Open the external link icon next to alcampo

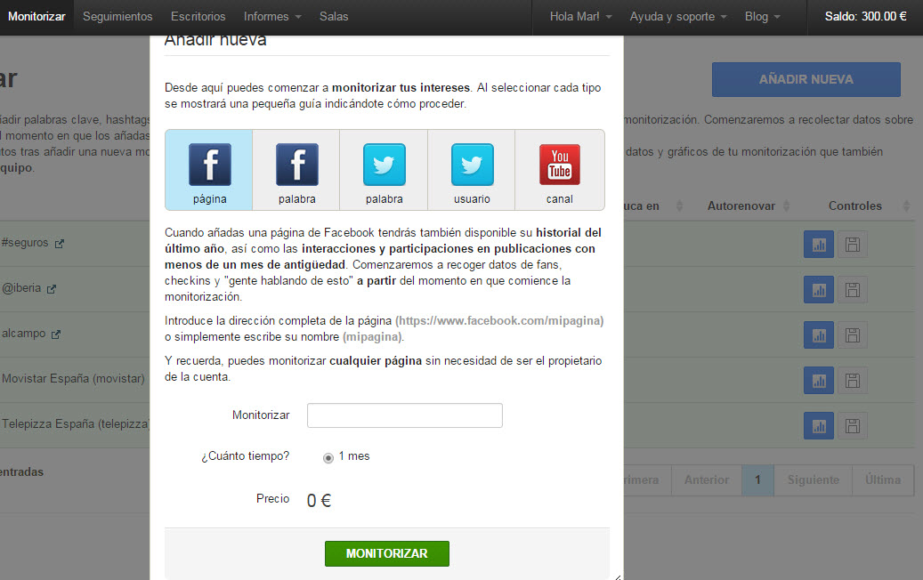point(56,334)
